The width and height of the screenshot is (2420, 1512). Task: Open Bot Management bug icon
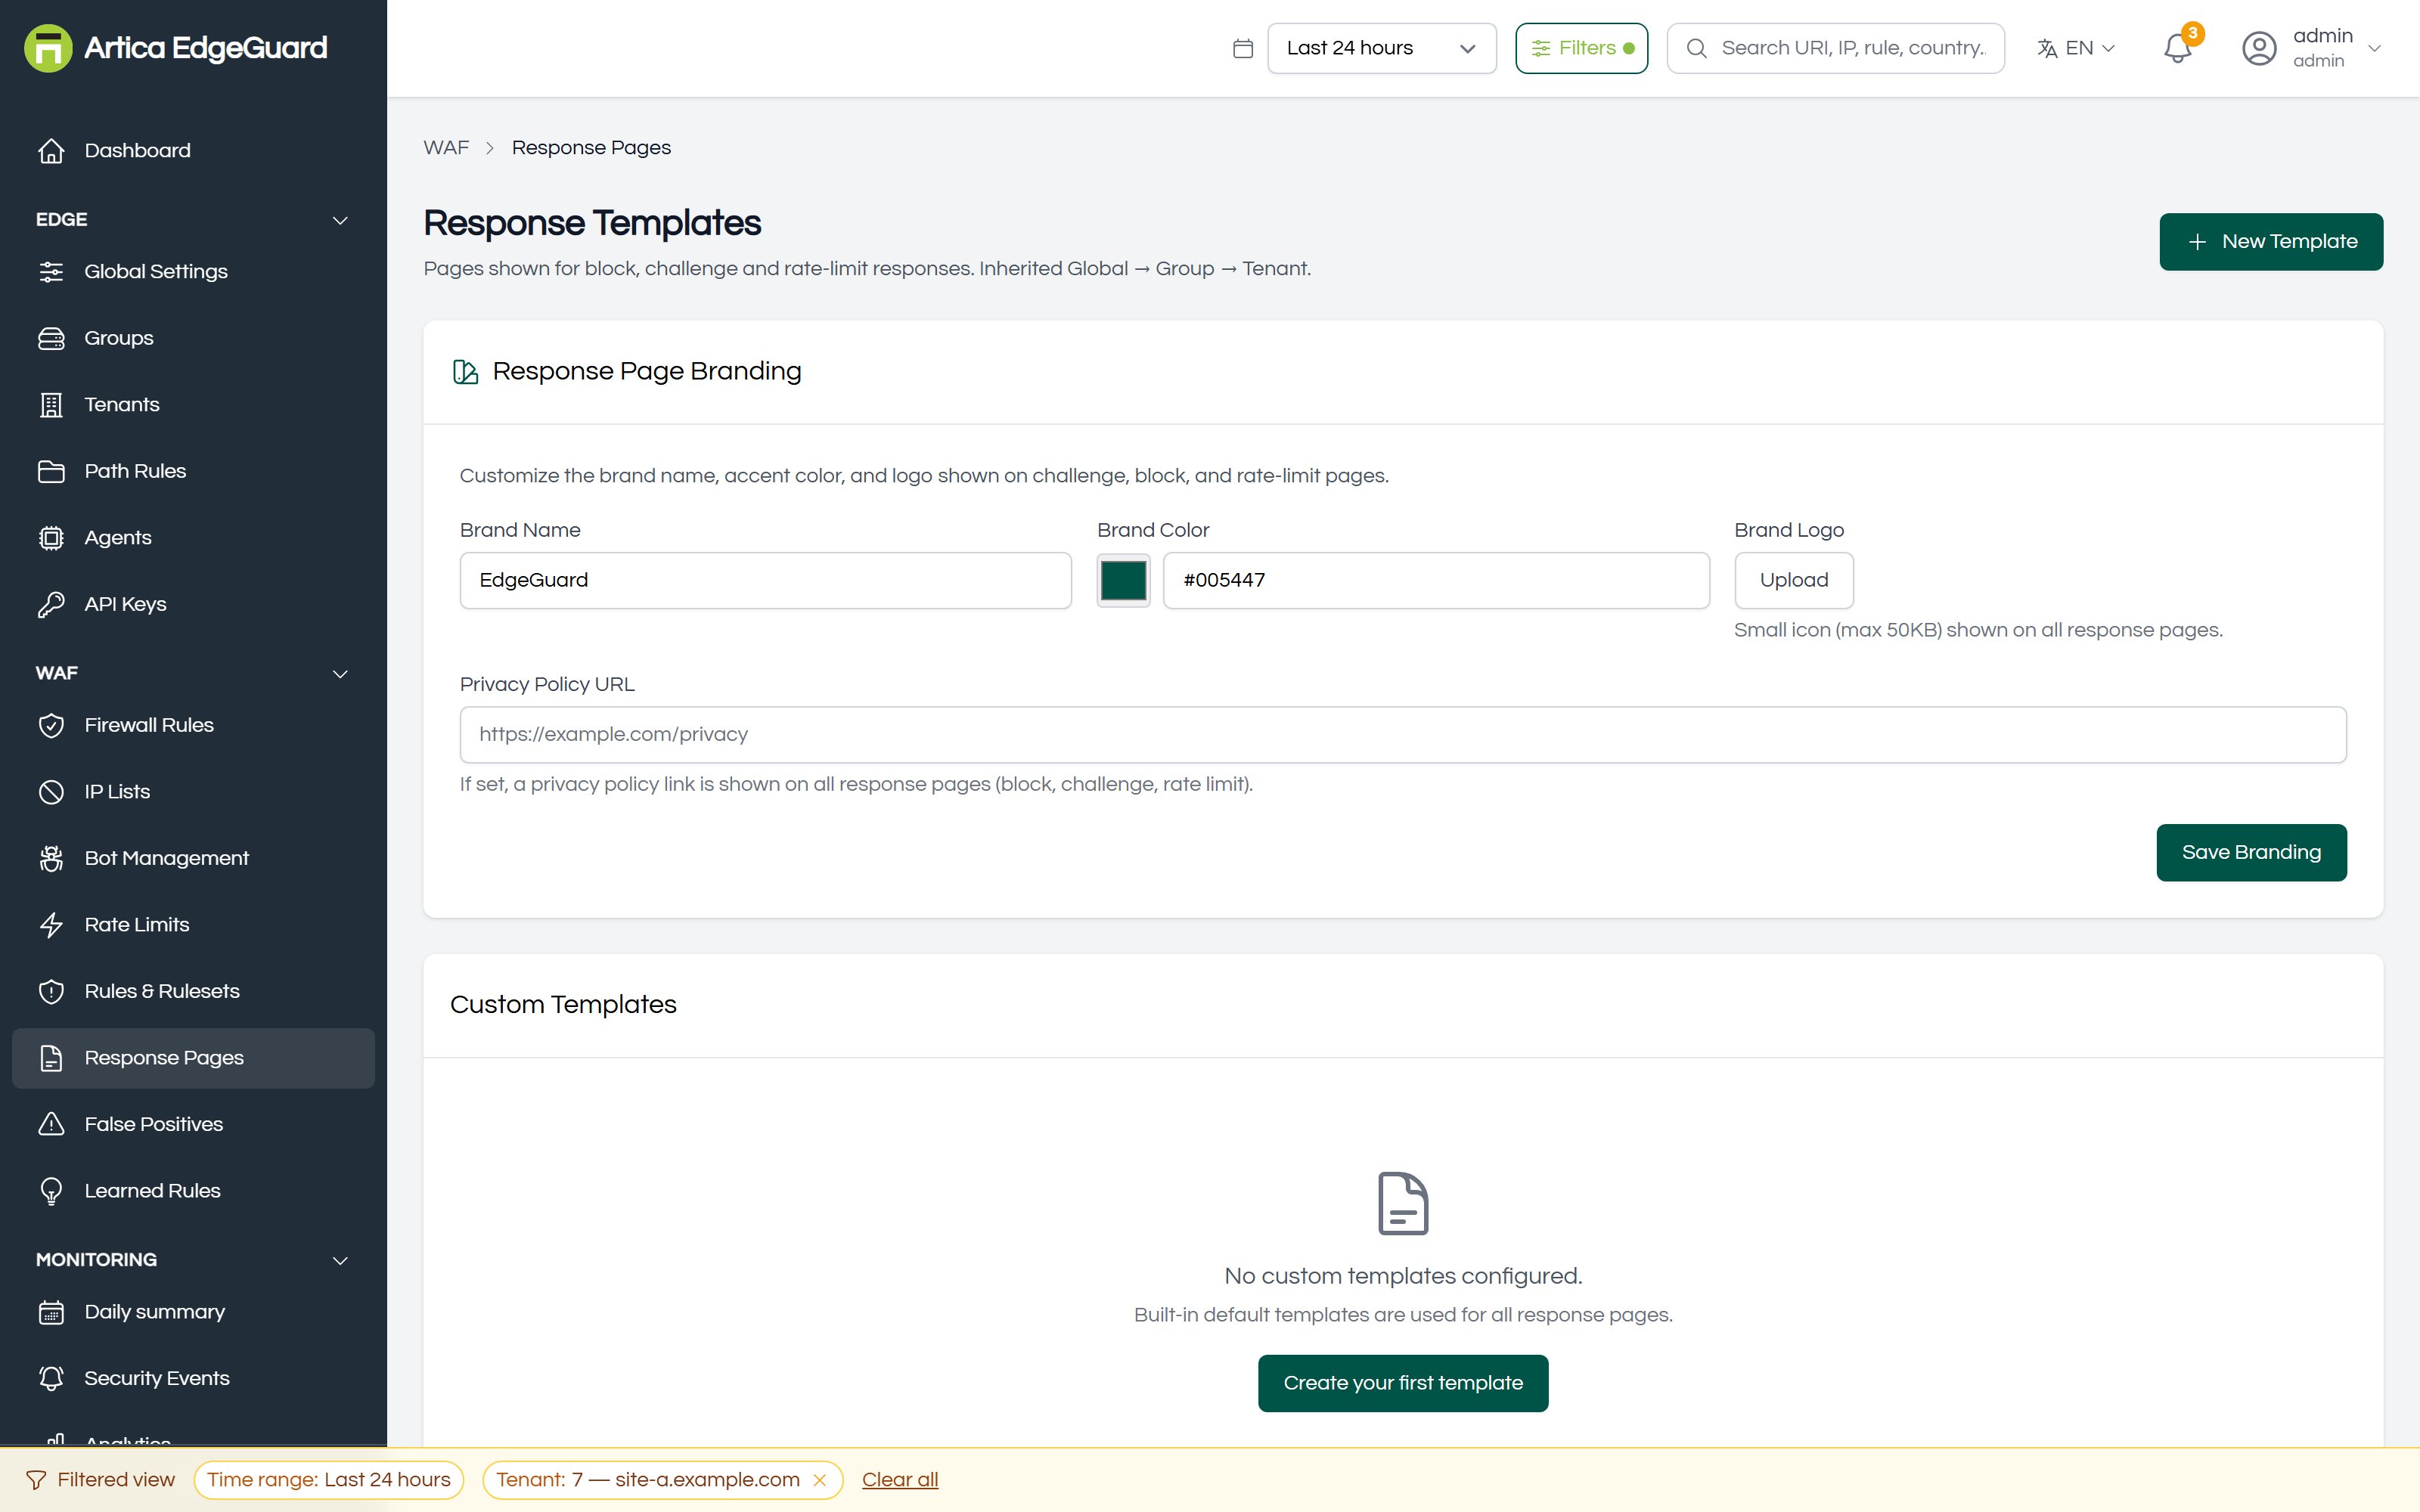pos(51,858)
